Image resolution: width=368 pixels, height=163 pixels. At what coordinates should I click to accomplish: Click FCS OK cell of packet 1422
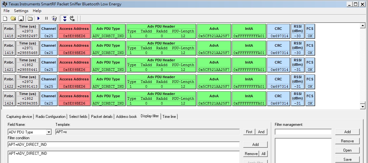[x=310, y=82]
